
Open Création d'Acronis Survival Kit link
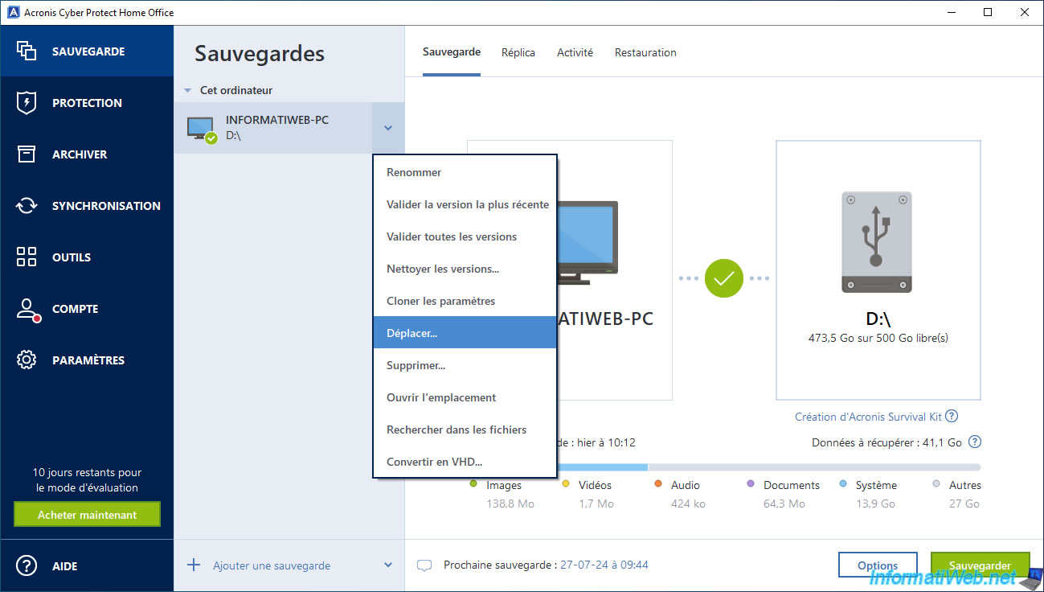click(x=868, y=417)
